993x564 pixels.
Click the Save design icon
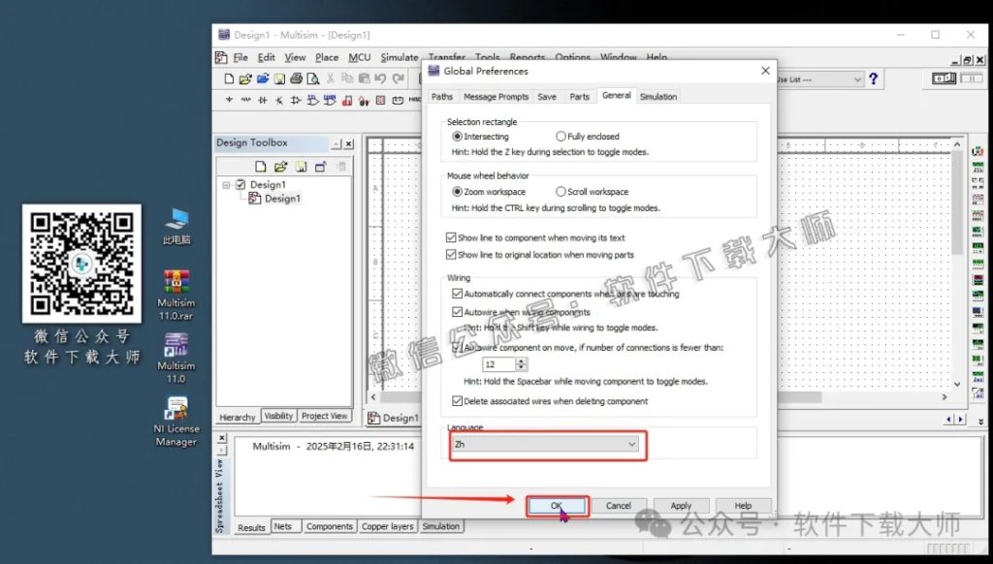coord(280,78)
